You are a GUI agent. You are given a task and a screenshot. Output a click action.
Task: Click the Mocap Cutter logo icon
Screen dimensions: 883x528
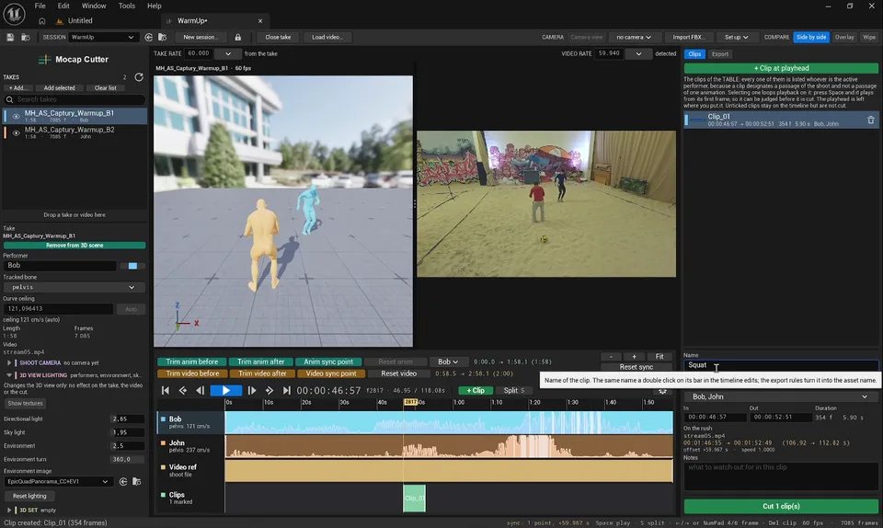tap(44, 59)
